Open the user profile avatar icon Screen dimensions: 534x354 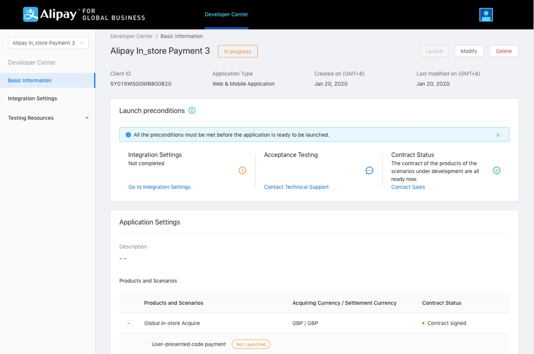pos(486,15)
